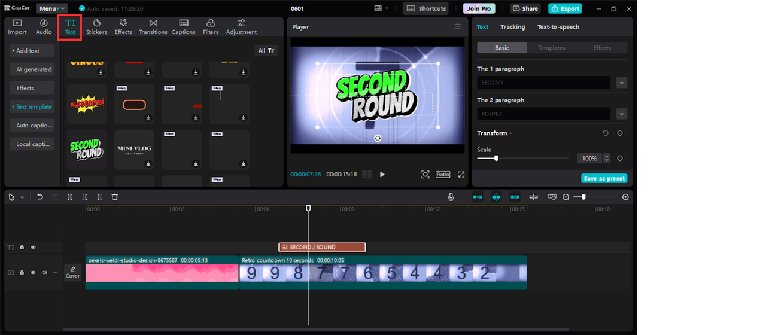The image size is (766, 335).
Task: Click the first paragraph text field SECOND
Action: 544,83
